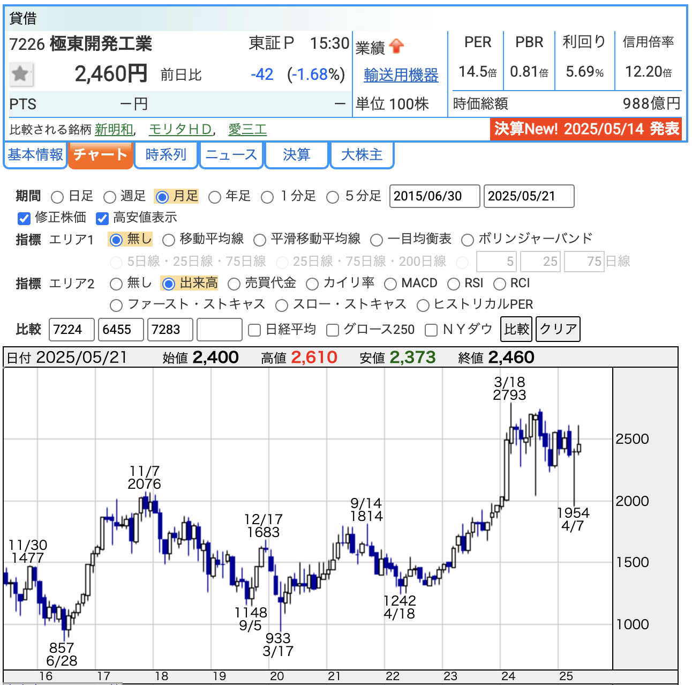Click the empty fourth comparison code field

[220, 330]
